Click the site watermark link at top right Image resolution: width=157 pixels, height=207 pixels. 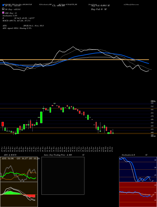(x=131, y=4)
